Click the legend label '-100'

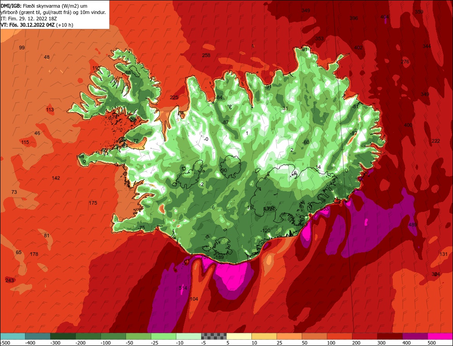click(106, 343)
